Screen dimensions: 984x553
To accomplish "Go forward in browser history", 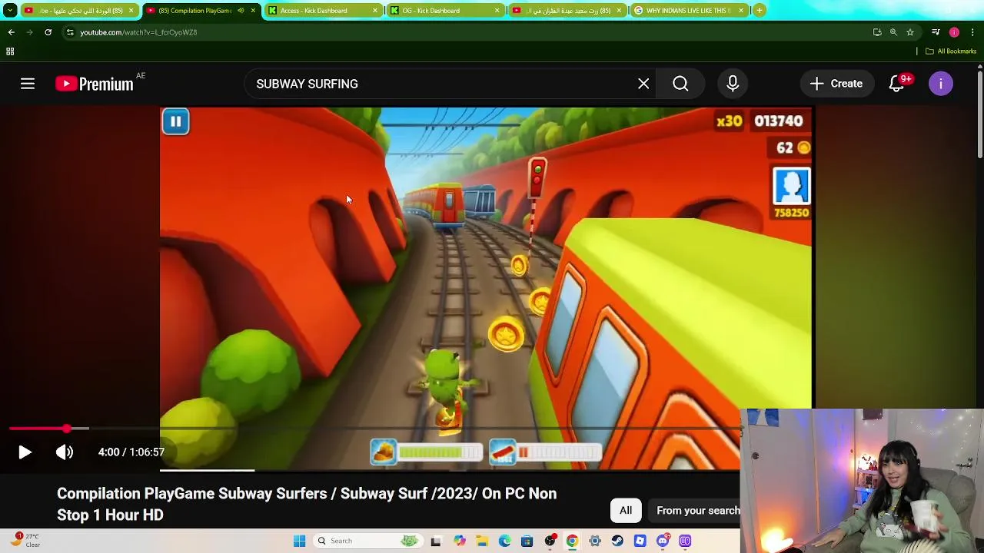I will point(29,32).
